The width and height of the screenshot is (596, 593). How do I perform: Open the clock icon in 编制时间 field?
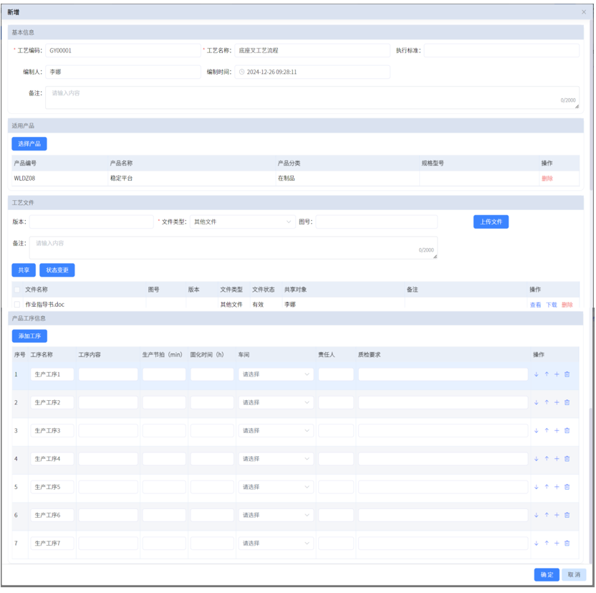(x=241, y=72)
